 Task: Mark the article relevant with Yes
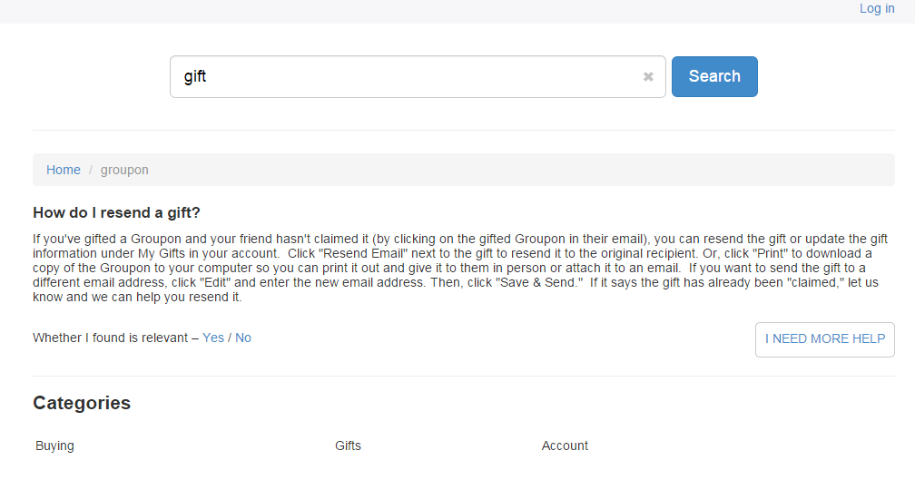213,338
